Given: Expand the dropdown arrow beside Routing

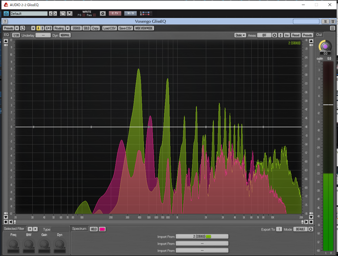Looking at the screenshot, I should tap(68, 28).
